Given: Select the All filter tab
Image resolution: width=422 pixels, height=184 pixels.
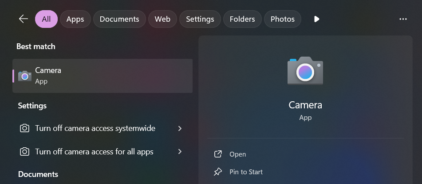Looking at the screenshot, I should [46, 19].
